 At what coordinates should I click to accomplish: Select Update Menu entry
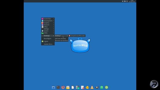[48, 44]
